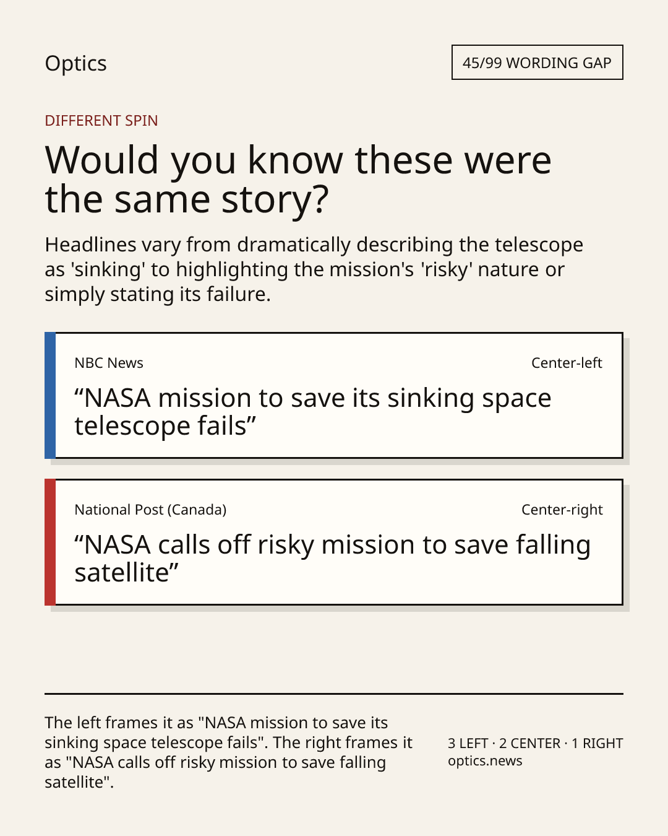Click the Center-left bias label
This screenshot has width=668, height=836.
567,363
